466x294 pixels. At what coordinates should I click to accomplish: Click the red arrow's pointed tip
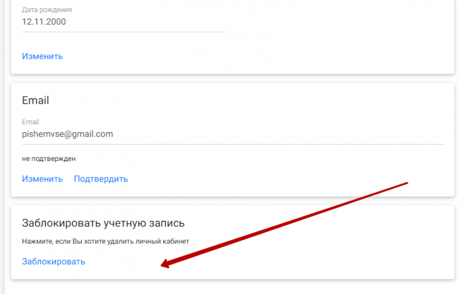163,267
